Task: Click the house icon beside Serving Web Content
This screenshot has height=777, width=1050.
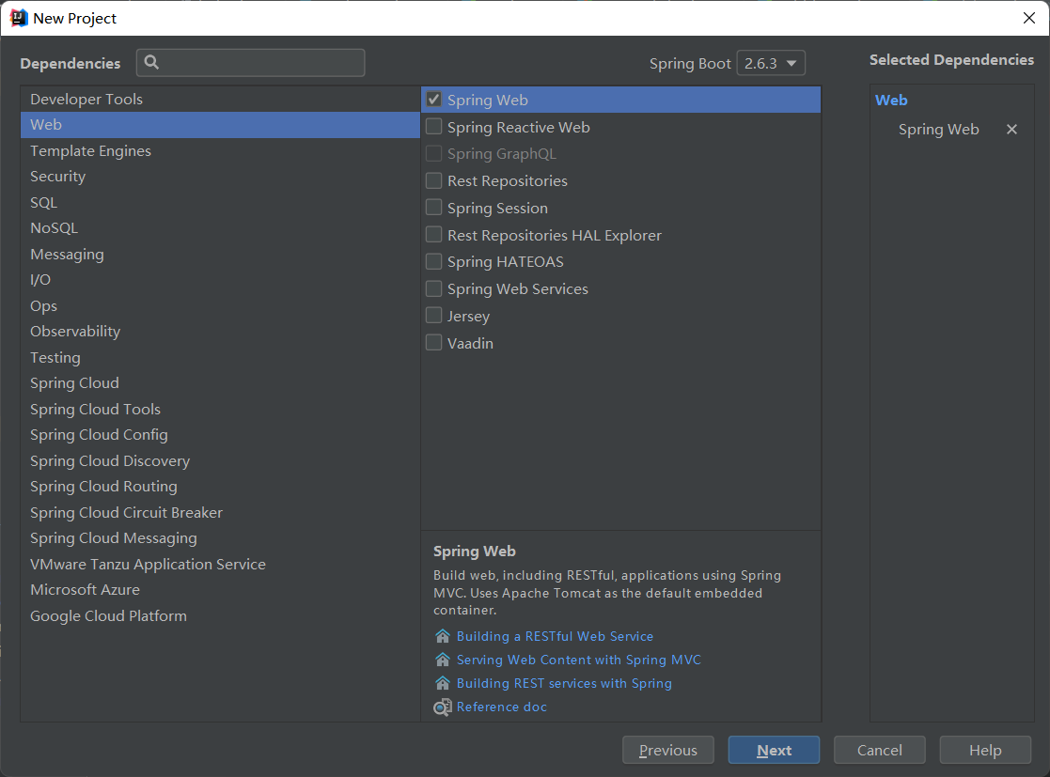Action: (442, 660)
